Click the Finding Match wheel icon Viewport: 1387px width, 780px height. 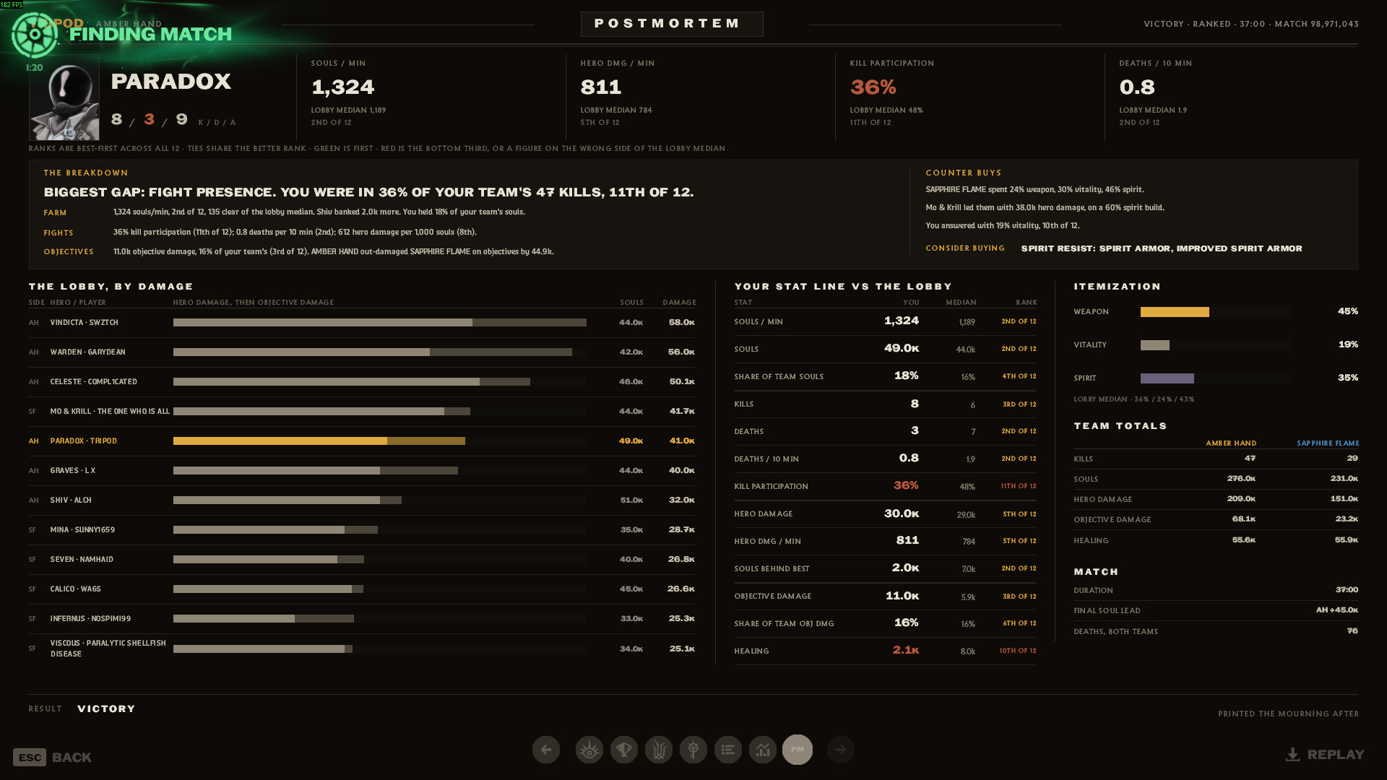pos(35,35)
